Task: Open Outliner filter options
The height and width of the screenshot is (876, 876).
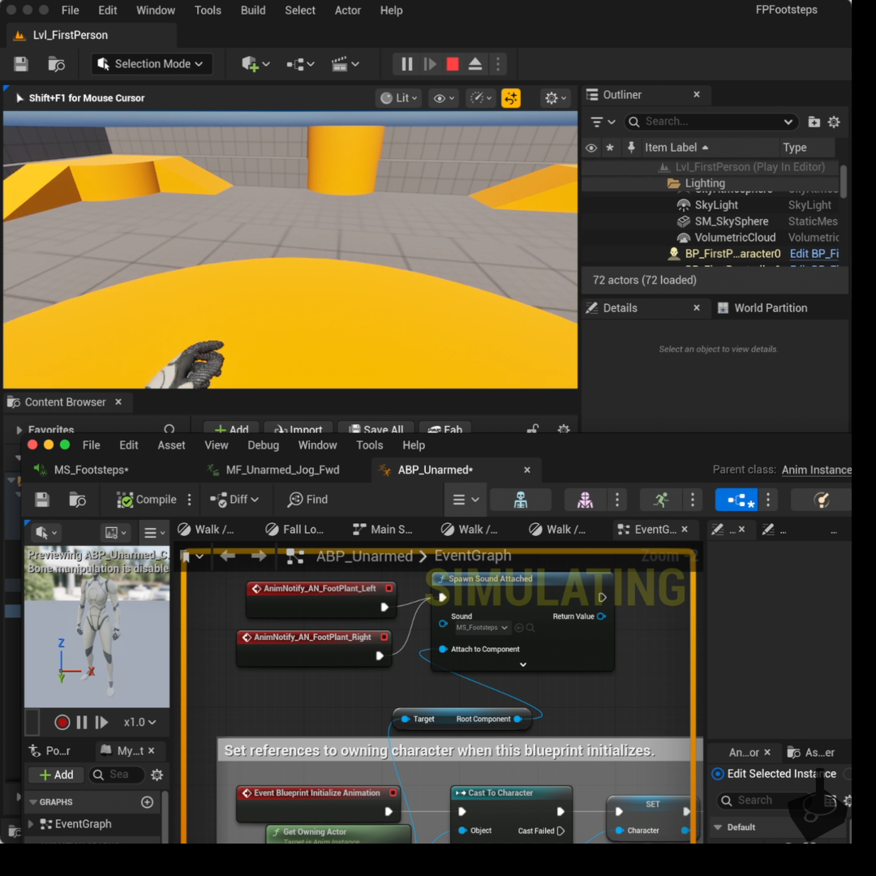Action: [x=602, y=121]
